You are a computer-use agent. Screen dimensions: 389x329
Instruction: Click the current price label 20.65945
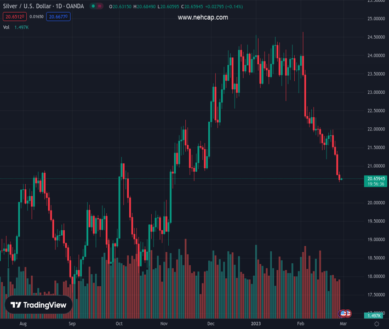[375, 178]
